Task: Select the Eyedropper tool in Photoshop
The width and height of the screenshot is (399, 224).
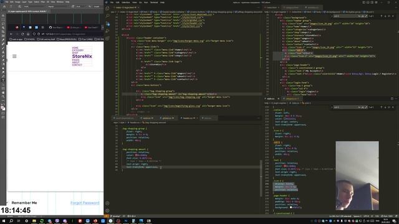Action: (x=3, y=40)
